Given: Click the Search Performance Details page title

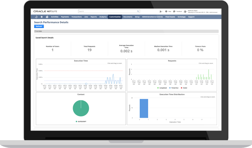Looking at the screenshot, I should coord(51,22).
